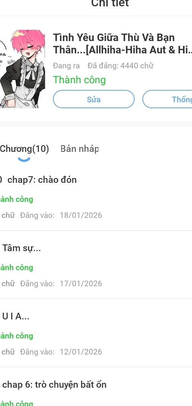Viewport: 192px width, 406px height.
Task: Tap the date 12/01/2026 on U I A
Action: click(81, 352)
